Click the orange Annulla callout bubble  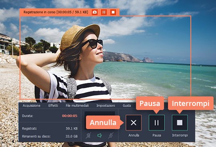click(x=103, y=122)
